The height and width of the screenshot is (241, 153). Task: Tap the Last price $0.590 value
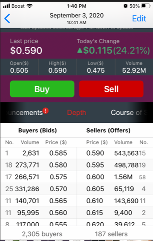point(26,51)
